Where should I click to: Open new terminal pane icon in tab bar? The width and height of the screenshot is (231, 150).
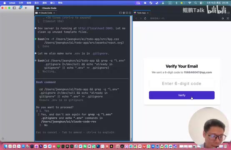[x=121, y=13]
